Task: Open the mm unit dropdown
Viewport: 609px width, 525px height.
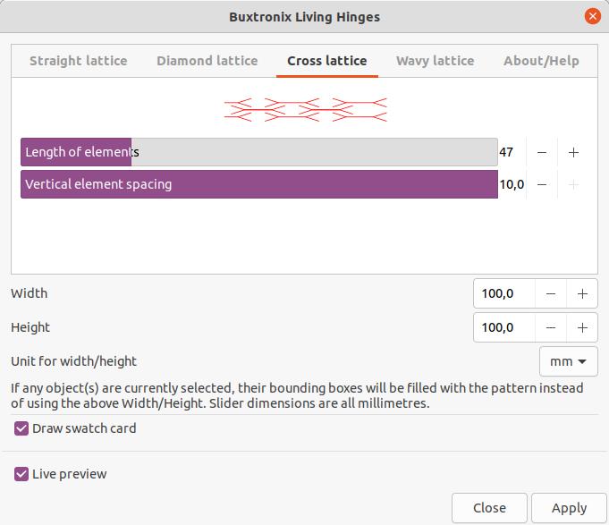Action: 568,361
